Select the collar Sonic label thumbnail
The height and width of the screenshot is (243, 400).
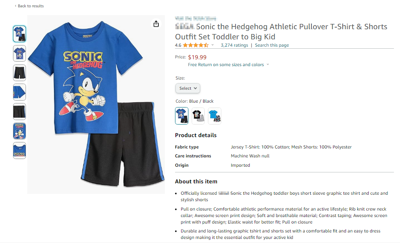[x=19, y=150]
